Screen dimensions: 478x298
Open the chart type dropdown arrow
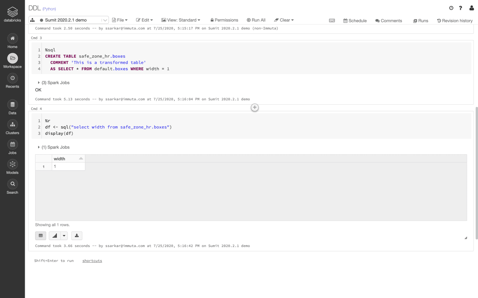coord(64,235)
